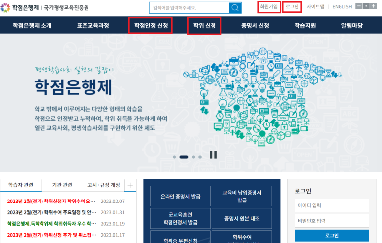The image size is (382, 243).
Task: Open notice dated 2023.02.07 about 학위수여
Action: pos(51,202)
